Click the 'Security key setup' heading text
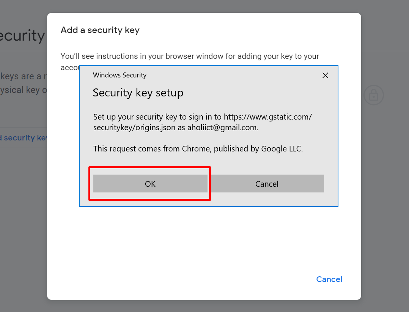 138,93
